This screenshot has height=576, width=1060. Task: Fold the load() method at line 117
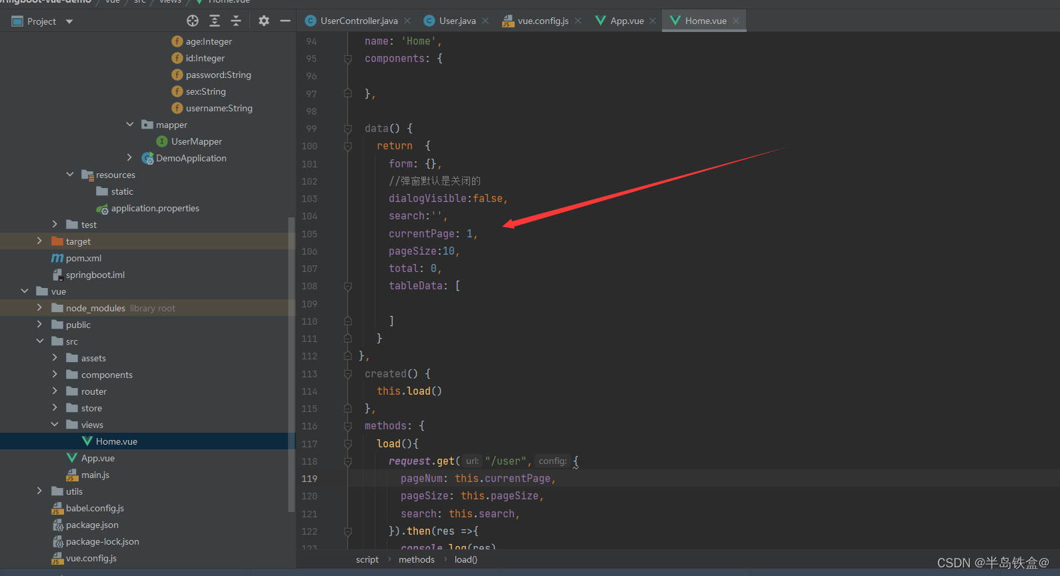pyautogui.click(x=347, y=444)
